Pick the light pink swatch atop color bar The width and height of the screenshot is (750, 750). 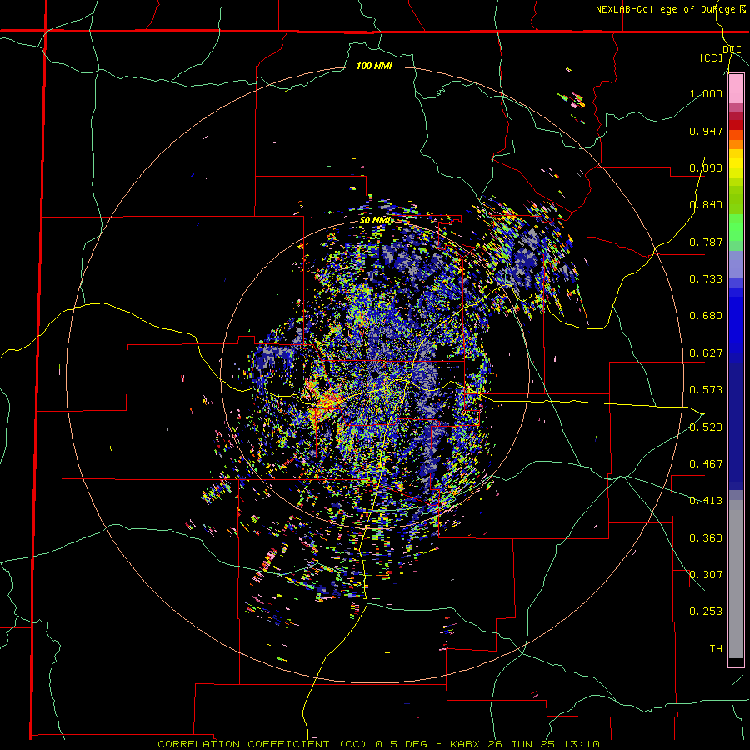tap(736, 89)
